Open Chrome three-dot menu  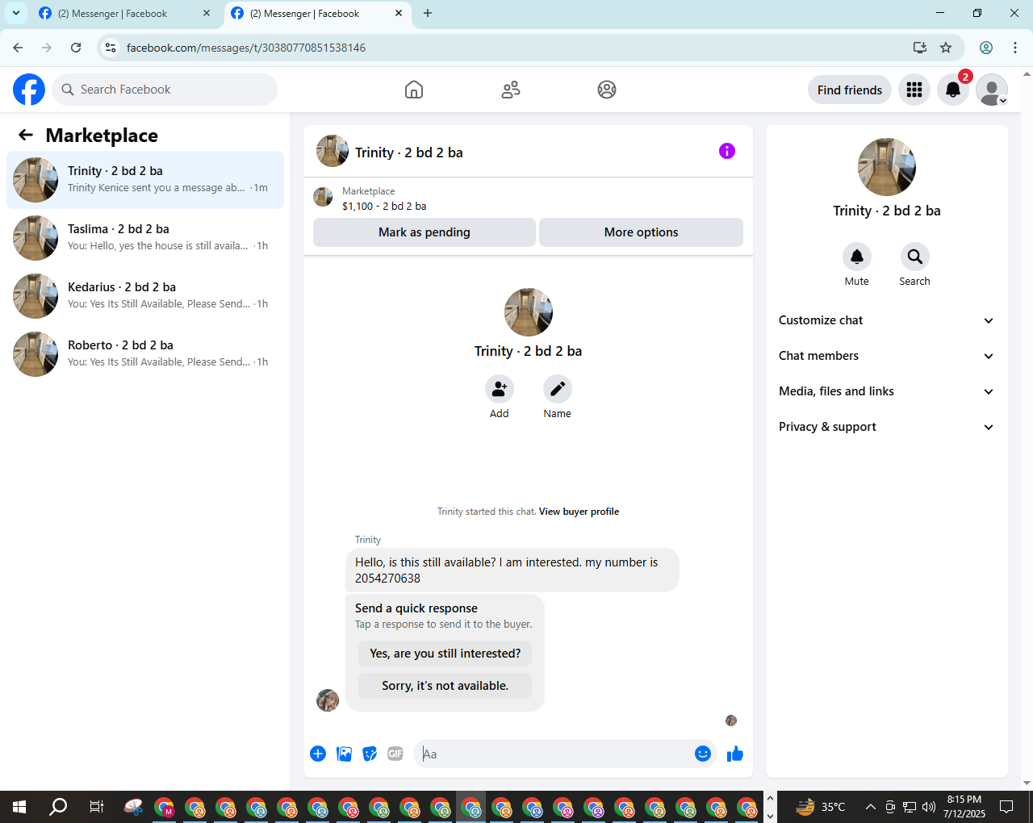point(1015,48)
